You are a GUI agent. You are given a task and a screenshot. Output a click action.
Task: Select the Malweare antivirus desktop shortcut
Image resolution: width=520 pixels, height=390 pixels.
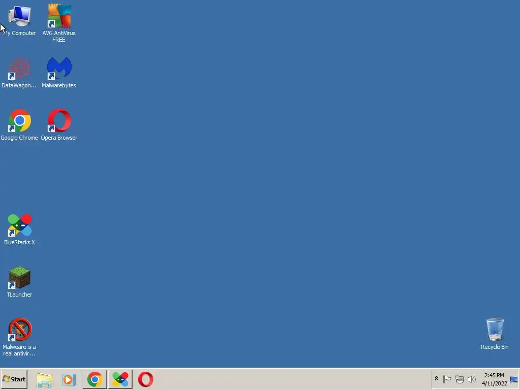[x=19, y=337]
